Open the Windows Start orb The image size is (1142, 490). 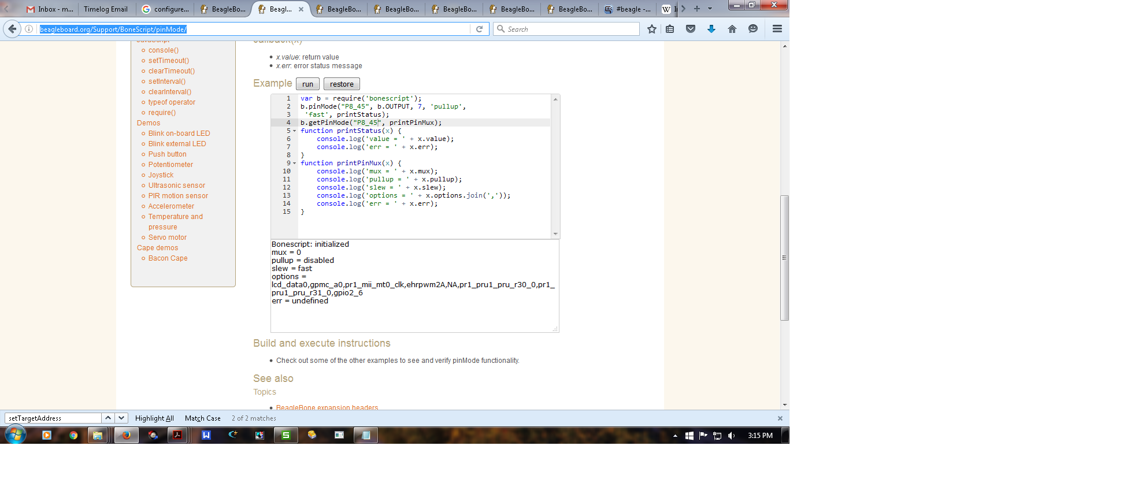tap(16, 435)
